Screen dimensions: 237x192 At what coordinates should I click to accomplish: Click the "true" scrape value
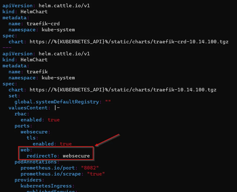pyautogui.click(x=96, y=174)
